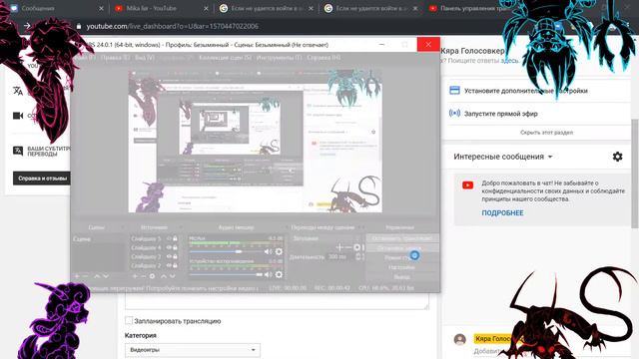The image size is (639, 359).
Task: Open Вид menu in OBS
Action: click(145, 58)
